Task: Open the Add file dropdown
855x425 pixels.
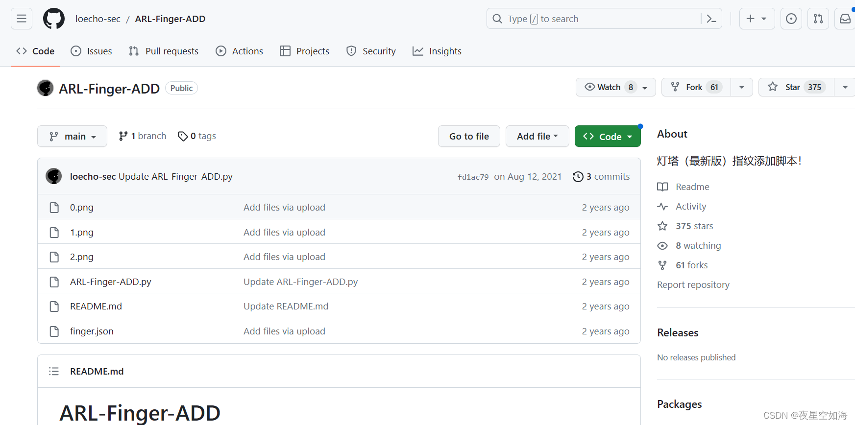Action: (x=537, y=136)
